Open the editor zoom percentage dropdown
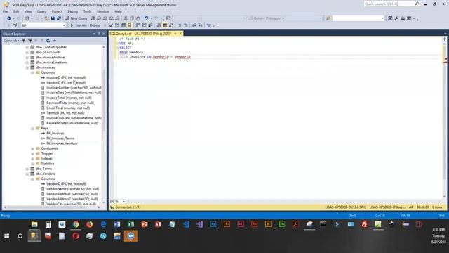 tap(123, 202)
